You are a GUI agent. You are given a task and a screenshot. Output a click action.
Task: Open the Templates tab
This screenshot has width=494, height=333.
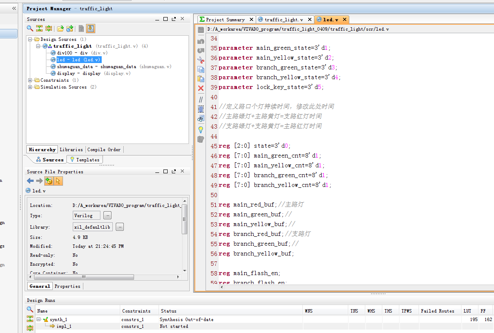tap(85, 160)
